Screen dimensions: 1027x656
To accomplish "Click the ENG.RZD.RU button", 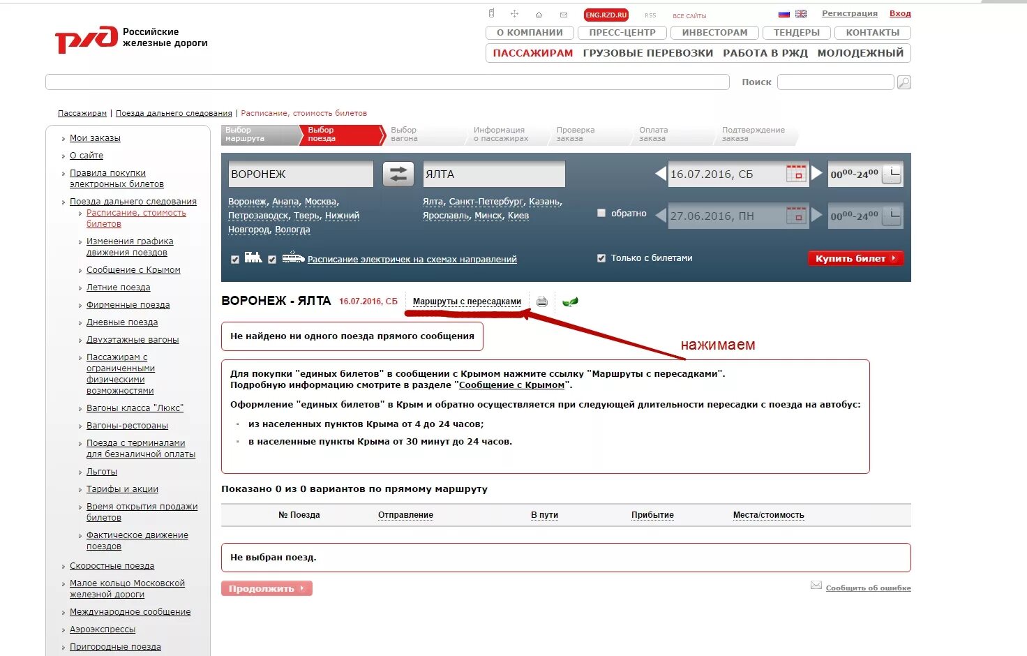I will [606, 15].
